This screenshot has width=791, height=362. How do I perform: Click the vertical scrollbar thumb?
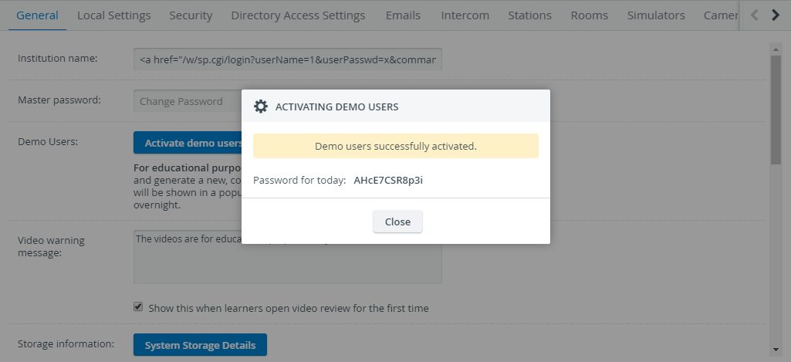coord(776,110)
